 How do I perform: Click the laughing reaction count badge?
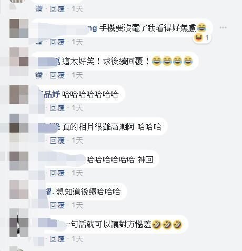(x=202, y=38)
